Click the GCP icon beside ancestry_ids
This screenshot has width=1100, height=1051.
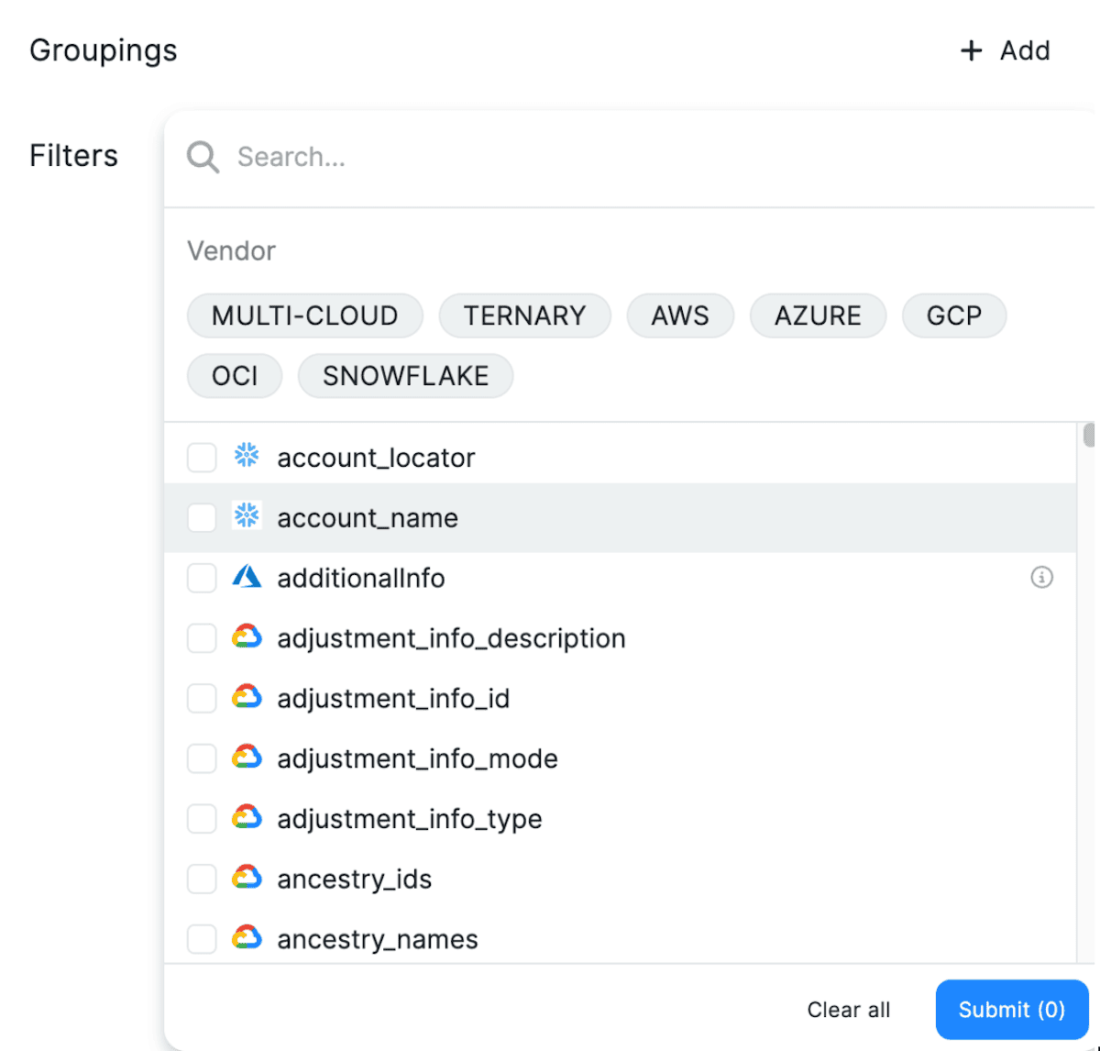point(247,879)
